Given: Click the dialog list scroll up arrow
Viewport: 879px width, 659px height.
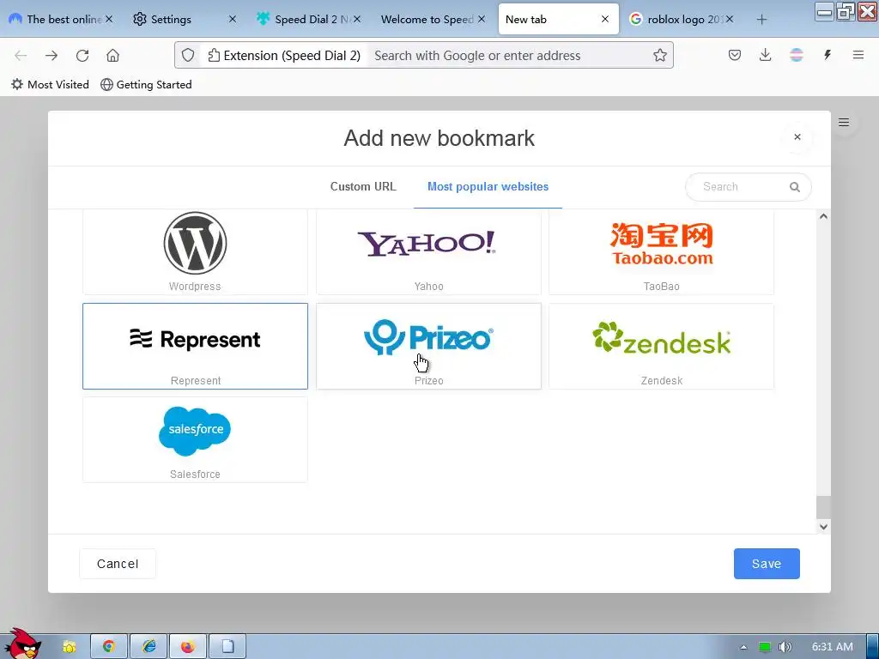Looking at the screenshot, I should 823,216.
